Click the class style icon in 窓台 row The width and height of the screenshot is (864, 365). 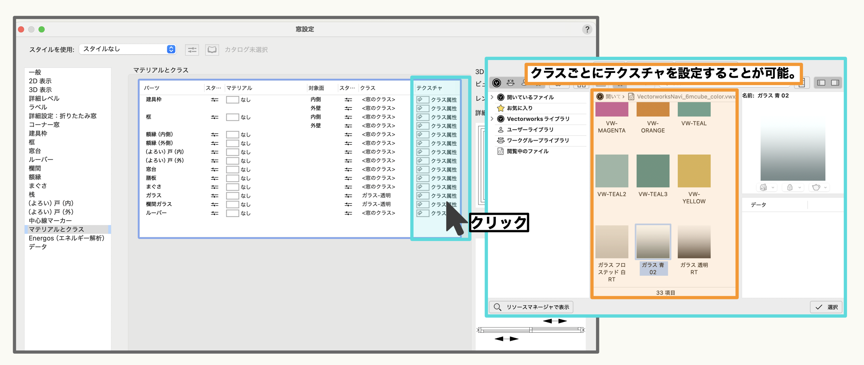point(348,170)
